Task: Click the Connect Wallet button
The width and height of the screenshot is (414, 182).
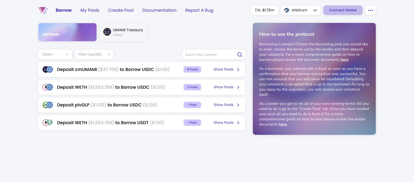Action: (x=343, y=10)
